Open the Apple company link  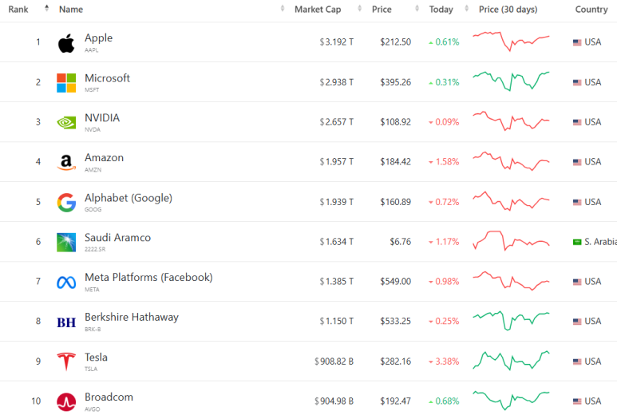click(98, 38)
